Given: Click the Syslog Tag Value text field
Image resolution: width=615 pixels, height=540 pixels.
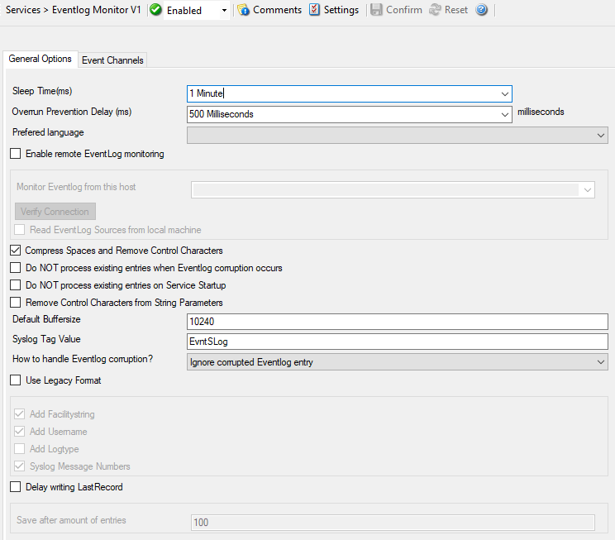Looking at the screenshot, I should point(397,342).
